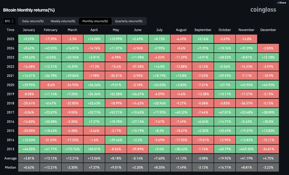Switch to Weekly returns(%) tab
Viewport: 289px width, 175px height.
[62, 21]
